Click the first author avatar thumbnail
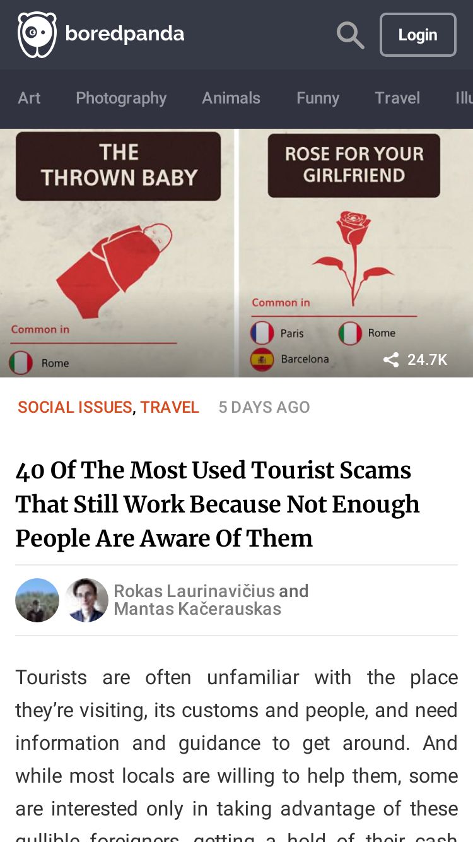The width and height of the screenshot is (473, 842). [x=37, y=600]
